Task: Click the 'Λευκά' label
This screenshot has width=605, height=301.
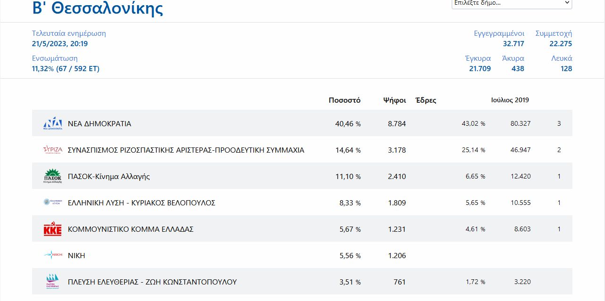Action: (x=562, y=58)
